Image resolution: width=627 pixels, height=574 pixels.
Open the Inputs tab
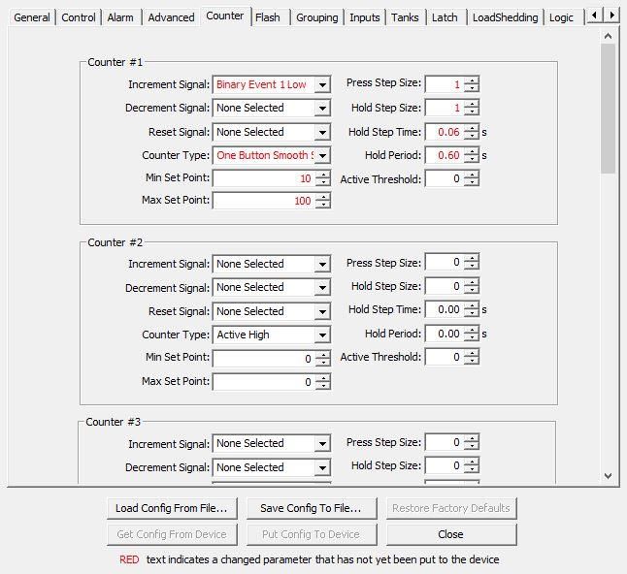(x=365, y=17)
